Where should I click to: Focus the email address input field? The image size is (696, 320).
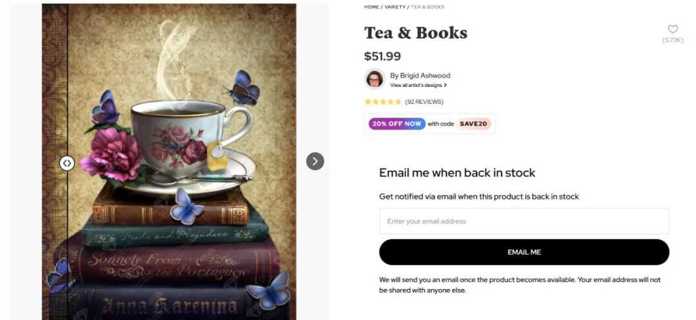point(524,221)
